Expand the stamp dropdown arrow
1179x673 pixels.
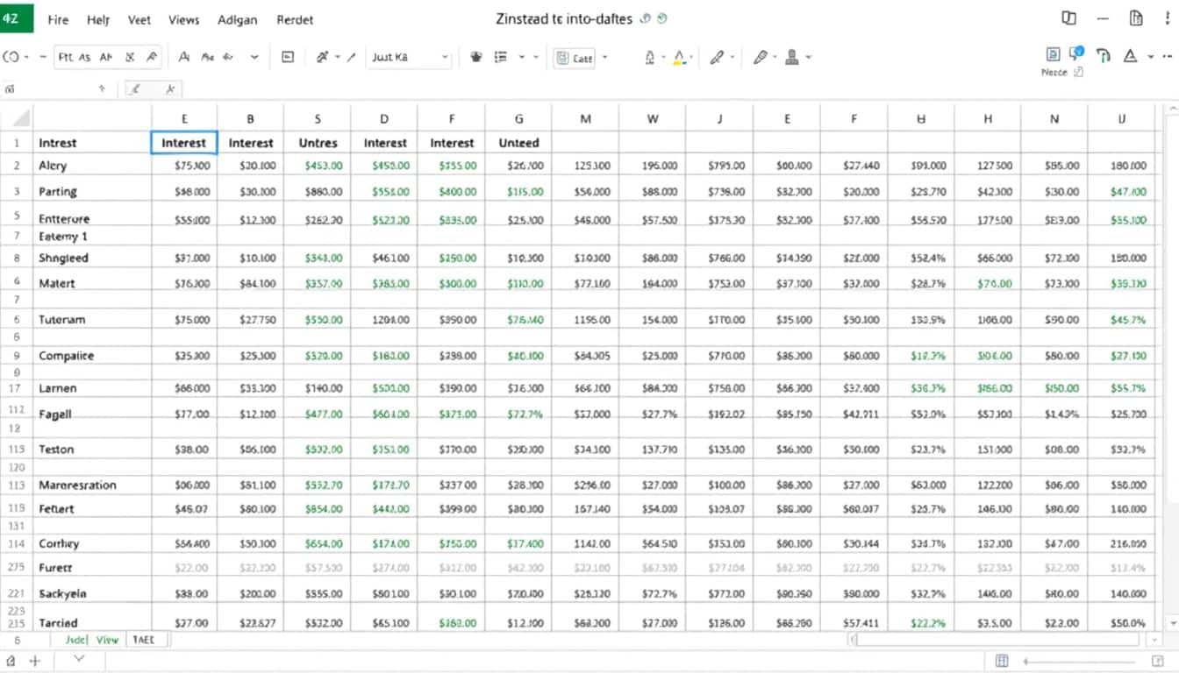pos(808,57)
